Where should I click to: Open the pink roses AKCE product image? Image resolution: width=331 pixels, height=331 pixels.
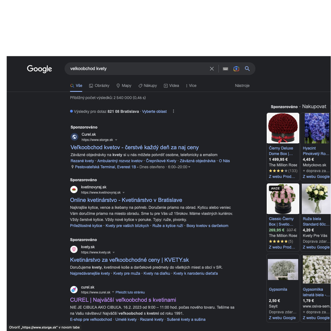click(283, 199)
